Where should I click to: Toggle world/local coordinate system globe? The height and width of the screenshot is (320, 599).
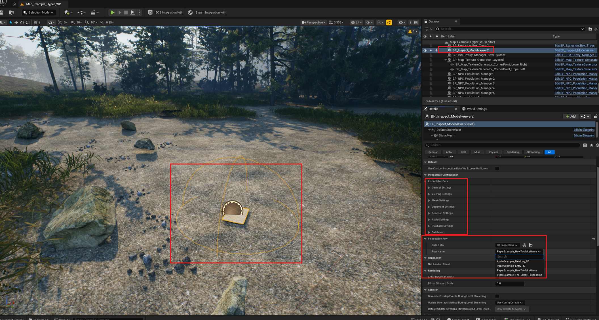tap(35, 22)
